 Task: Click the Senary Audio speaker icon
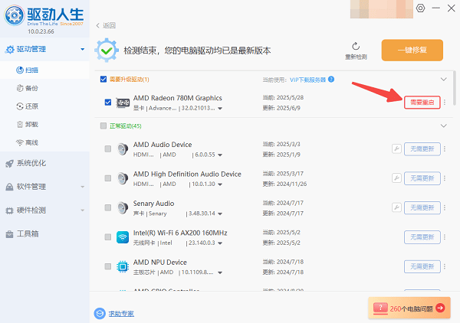123,207
